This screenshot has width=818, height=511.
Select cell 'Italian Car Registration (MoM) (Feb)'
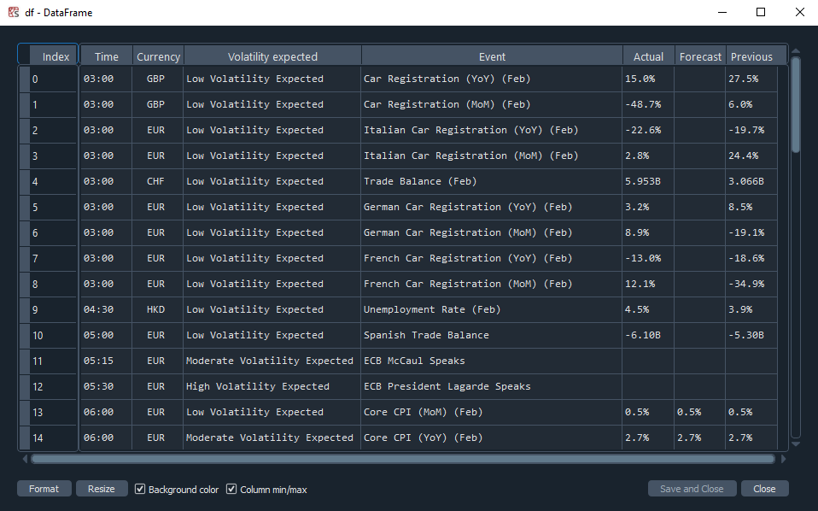pos(492,156)
